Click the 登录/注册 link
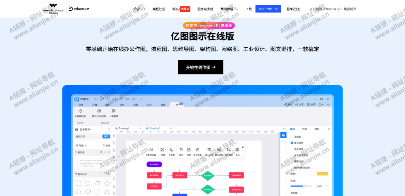This screenshot has height=196, width=405. 293,9
